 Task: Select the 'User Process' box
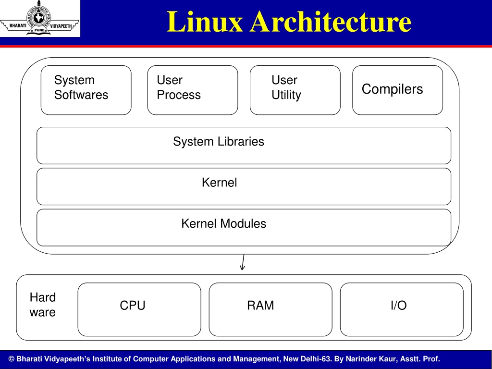(x=193, y=90)
